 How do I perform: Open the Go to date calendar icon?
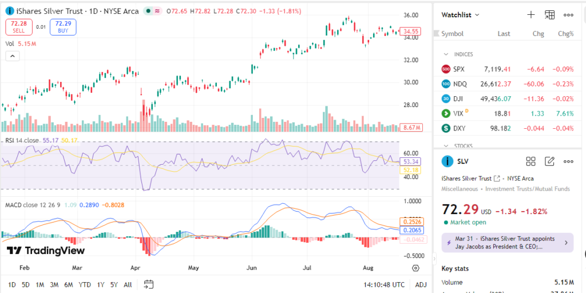click(149, 284)
